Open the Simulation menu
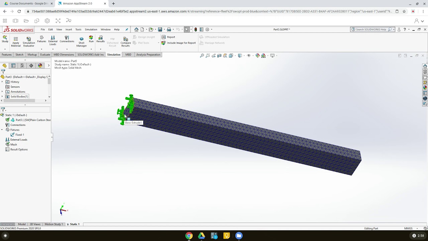The image size is (428, 241). tap(91, 29)
